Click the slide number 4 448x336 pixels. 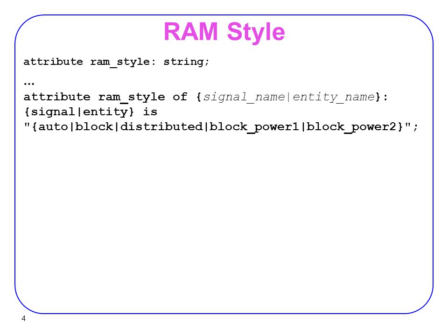coord(23,318)
